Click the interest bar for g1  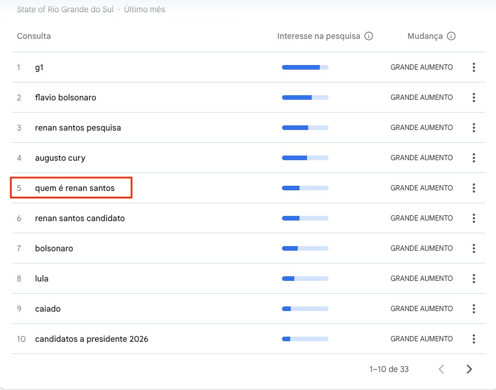[x=305, y=67]
